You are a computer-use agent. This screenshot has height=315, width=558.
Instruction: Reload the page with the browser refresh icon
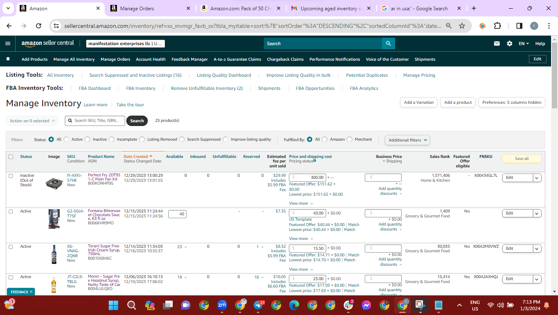[x=39, y=26]
